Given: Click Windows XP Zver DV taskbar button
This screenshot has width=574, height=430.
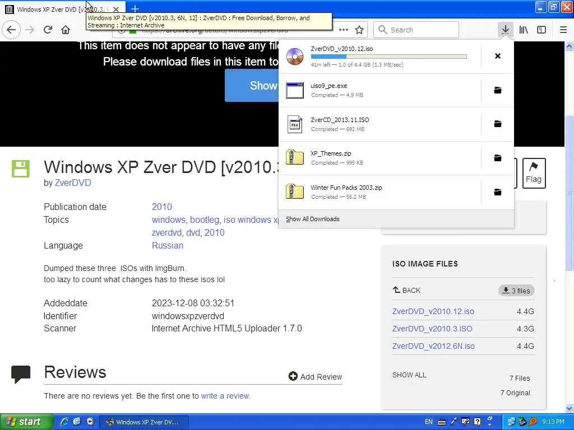Looking at the screenshot, I should tap(144, 422).
